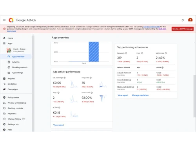Click the 21.63% match rate value
This screenshot has width=196, height=147.
160,58
